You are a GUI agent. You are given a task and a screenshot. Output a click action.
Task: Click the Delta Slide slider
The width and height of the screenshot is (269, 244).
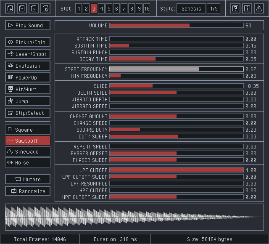177,93
